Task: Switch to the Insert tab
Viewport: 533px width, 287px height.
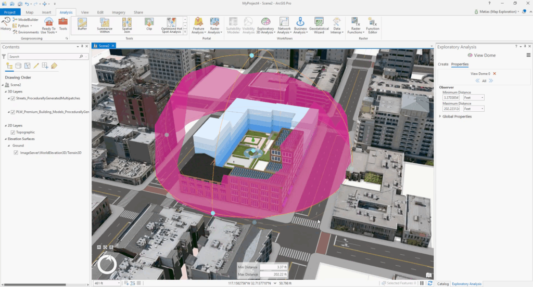Action: (46, 12)
